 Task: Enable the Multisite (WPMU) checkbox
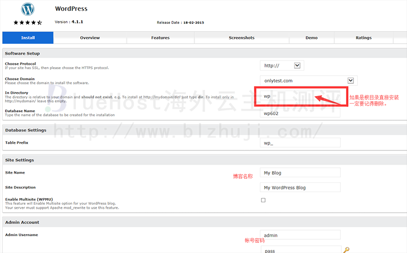(263, 200)
